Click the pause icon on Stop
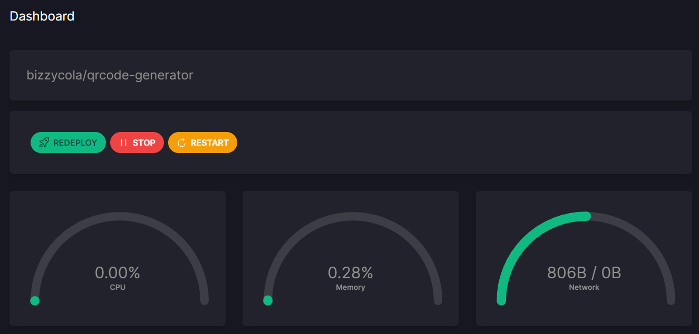Viewport: 699px width, 334px height. click(123, 143)
